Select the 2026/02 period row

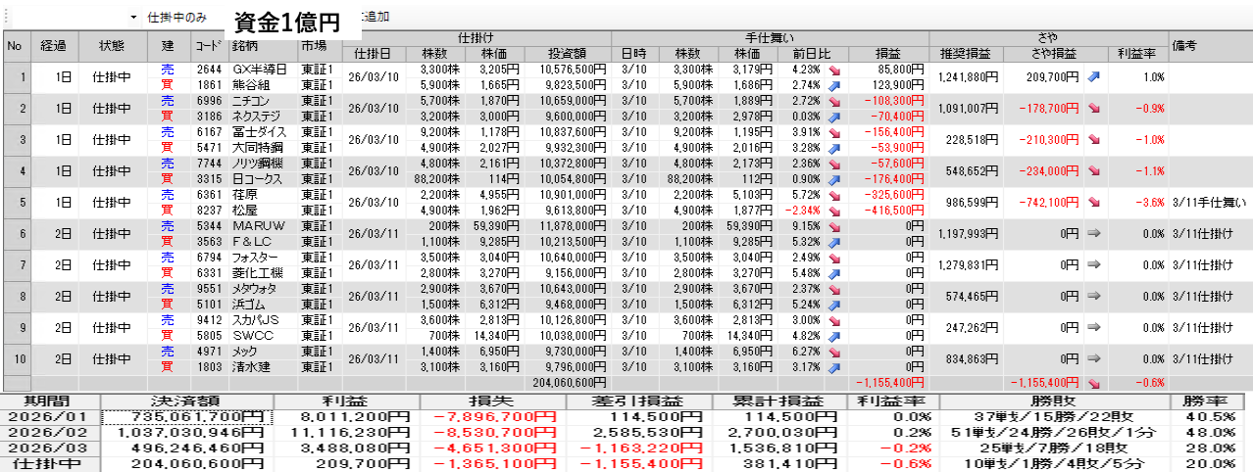(x=51, y=432)
